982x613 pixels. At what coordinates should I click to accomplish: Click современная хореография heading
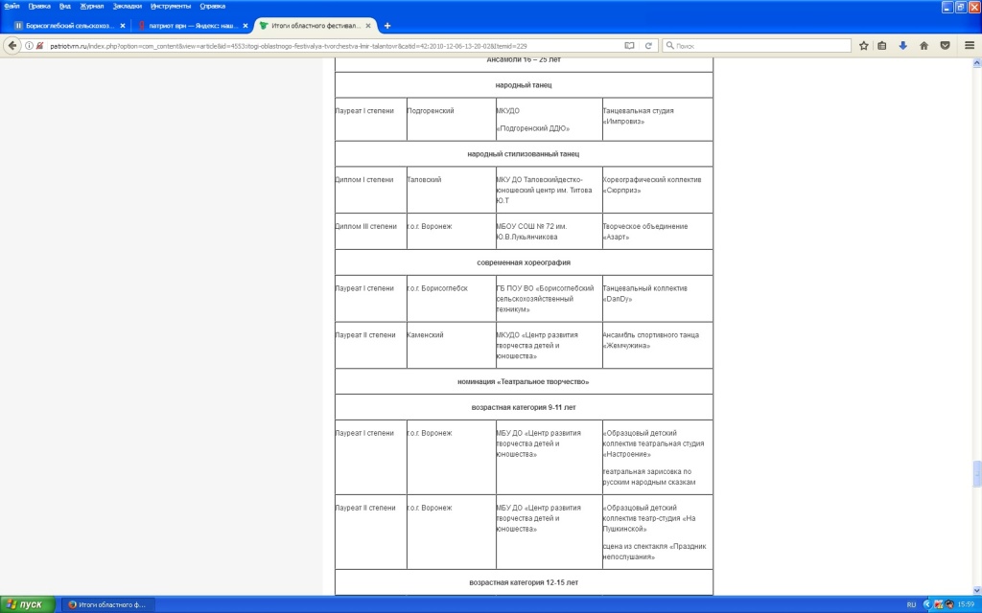pyautogui.click(x=524, y=262)
